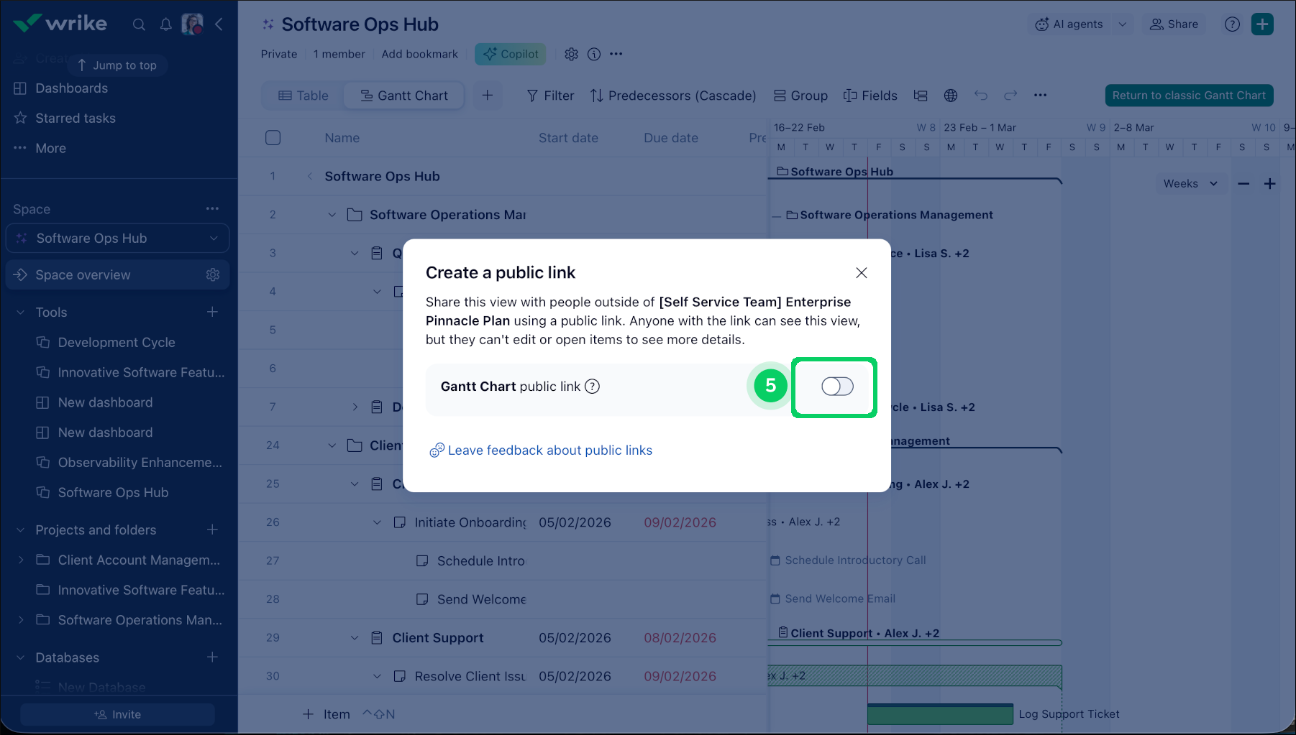
Task: Click the green plus create button
Action: pyautogui.click(x=1262, y=24)
